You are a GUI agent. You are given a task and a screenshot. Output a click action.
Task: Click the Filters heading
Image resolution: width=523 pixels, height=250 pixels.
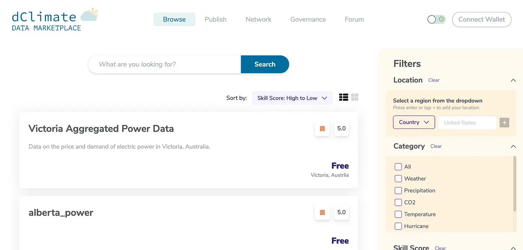click(x=407, y=64)
